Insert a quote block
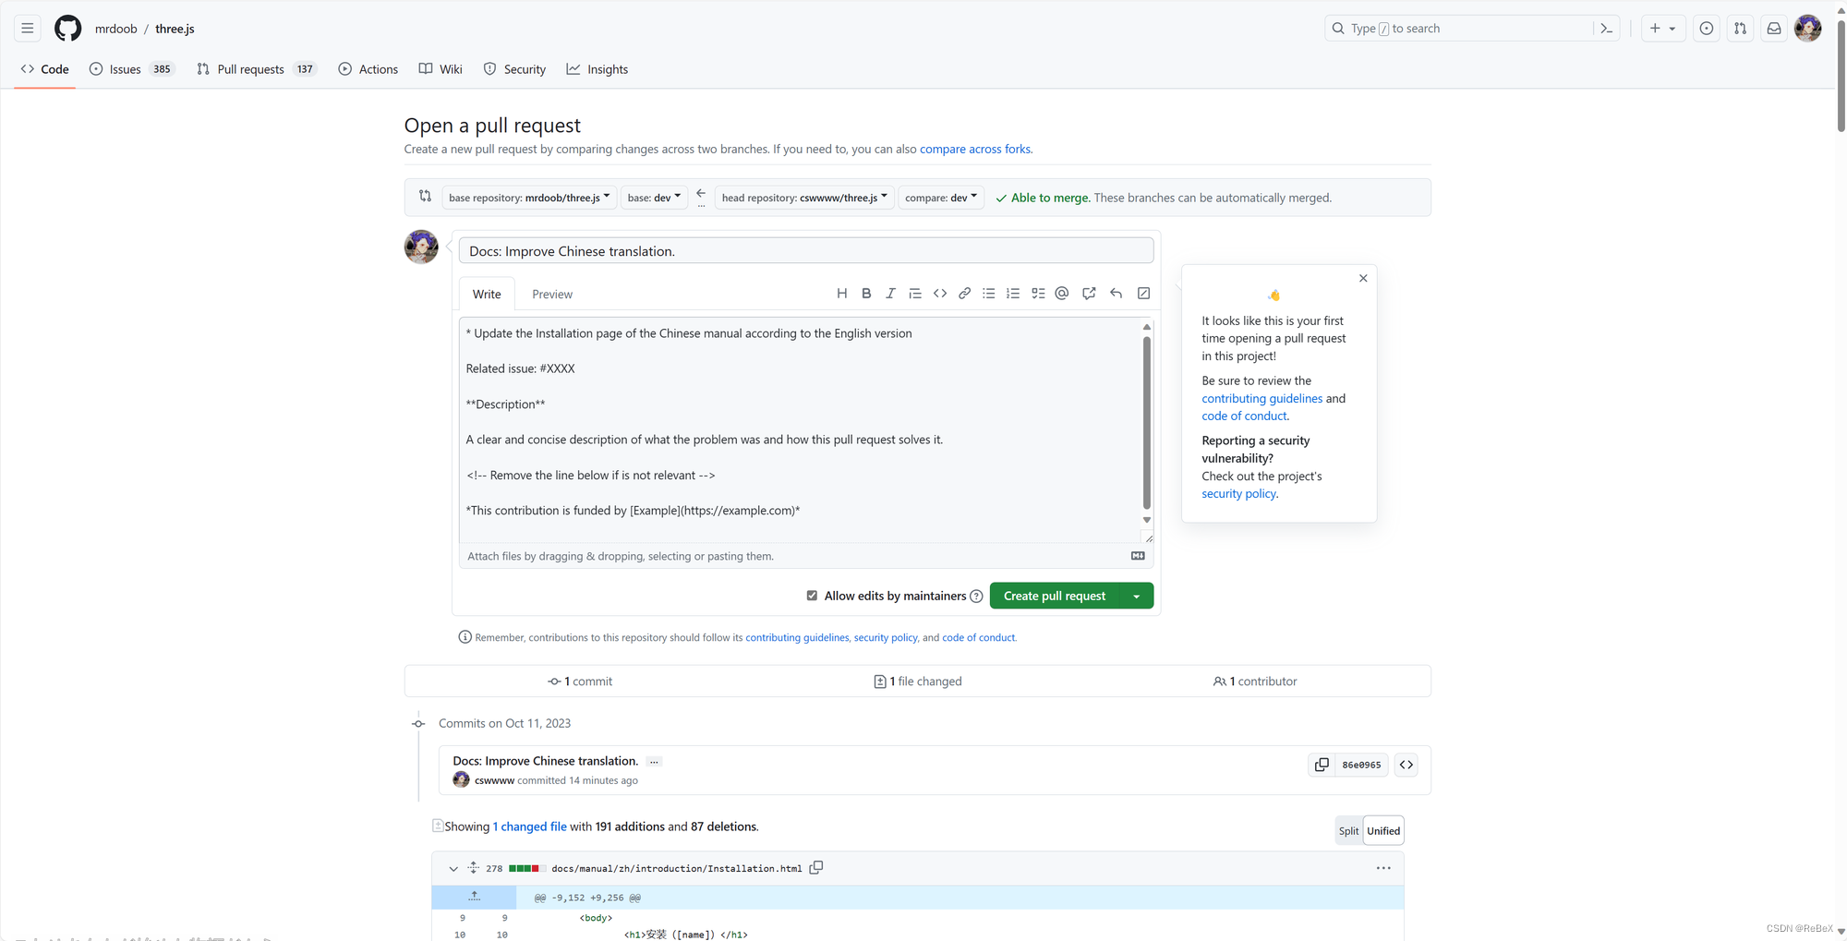Image resolution: width=1847 pixels, height=941 pixels. [x=915, y=294]
